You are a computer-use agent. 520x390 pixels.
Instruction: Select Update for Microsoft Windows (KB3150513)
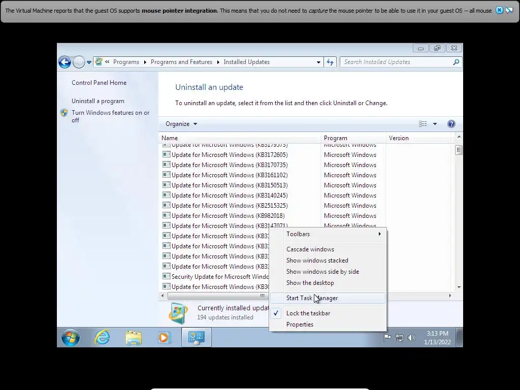pos(230,185)
